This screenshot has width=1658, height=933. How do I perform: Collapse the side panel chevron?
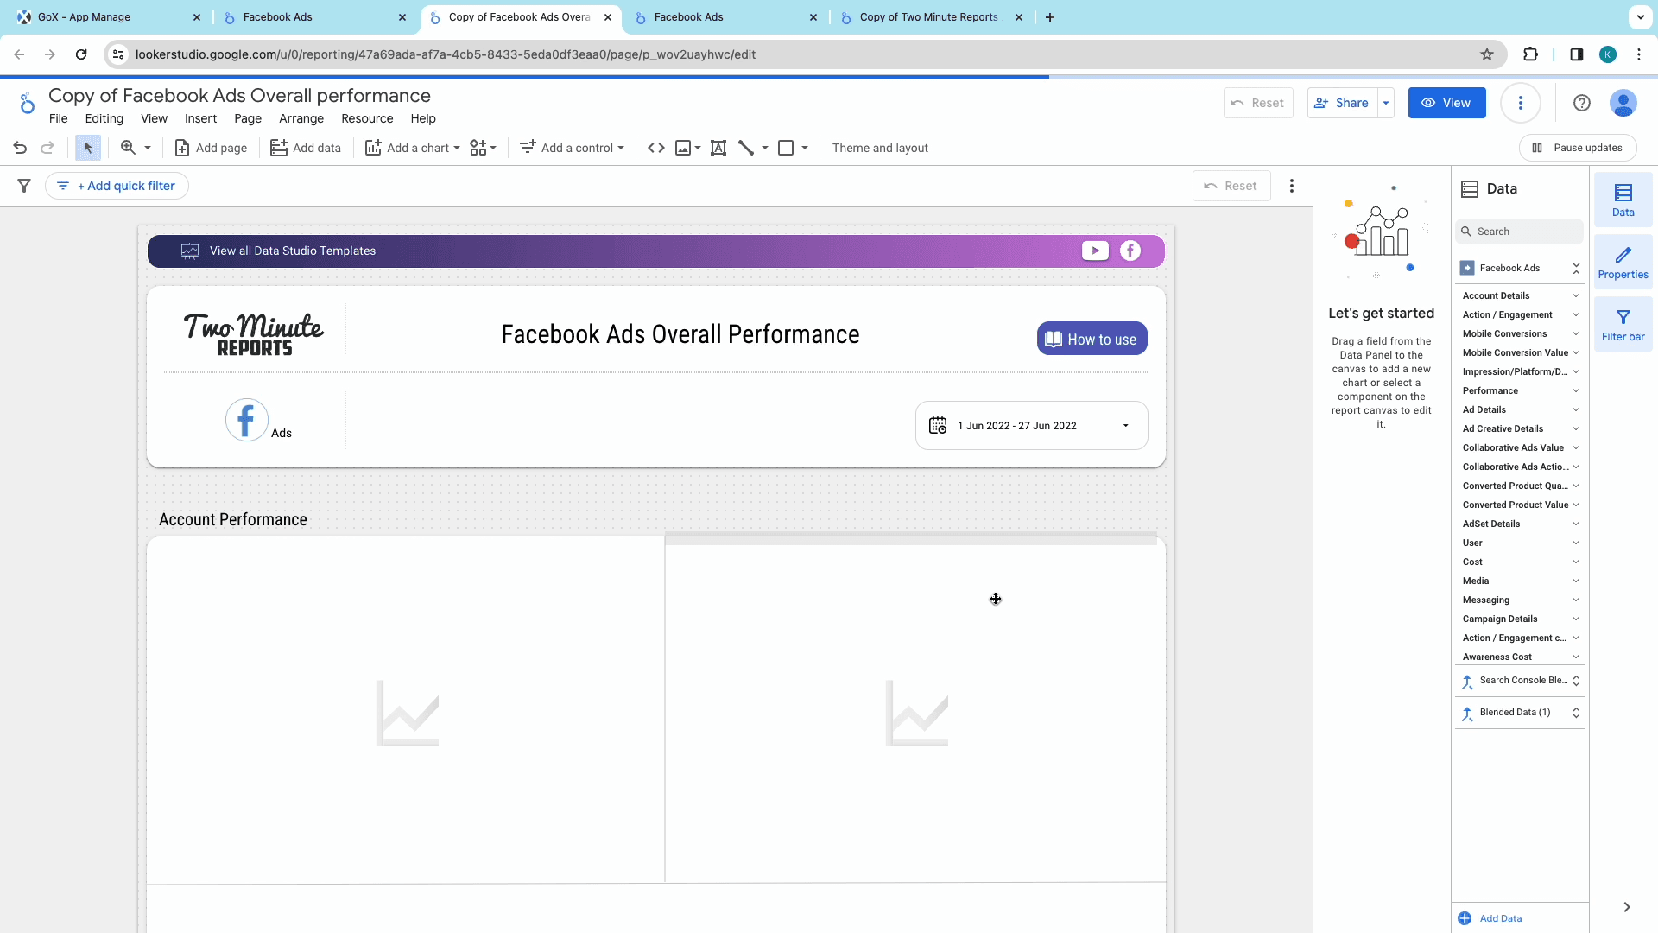coord(1627,907)
